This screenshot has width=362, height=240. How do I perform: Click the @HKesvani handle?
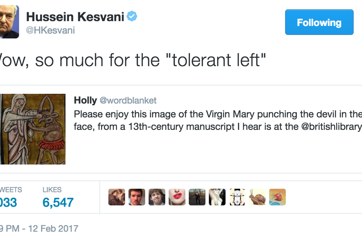pyautogui.click(x=50, y=30)
